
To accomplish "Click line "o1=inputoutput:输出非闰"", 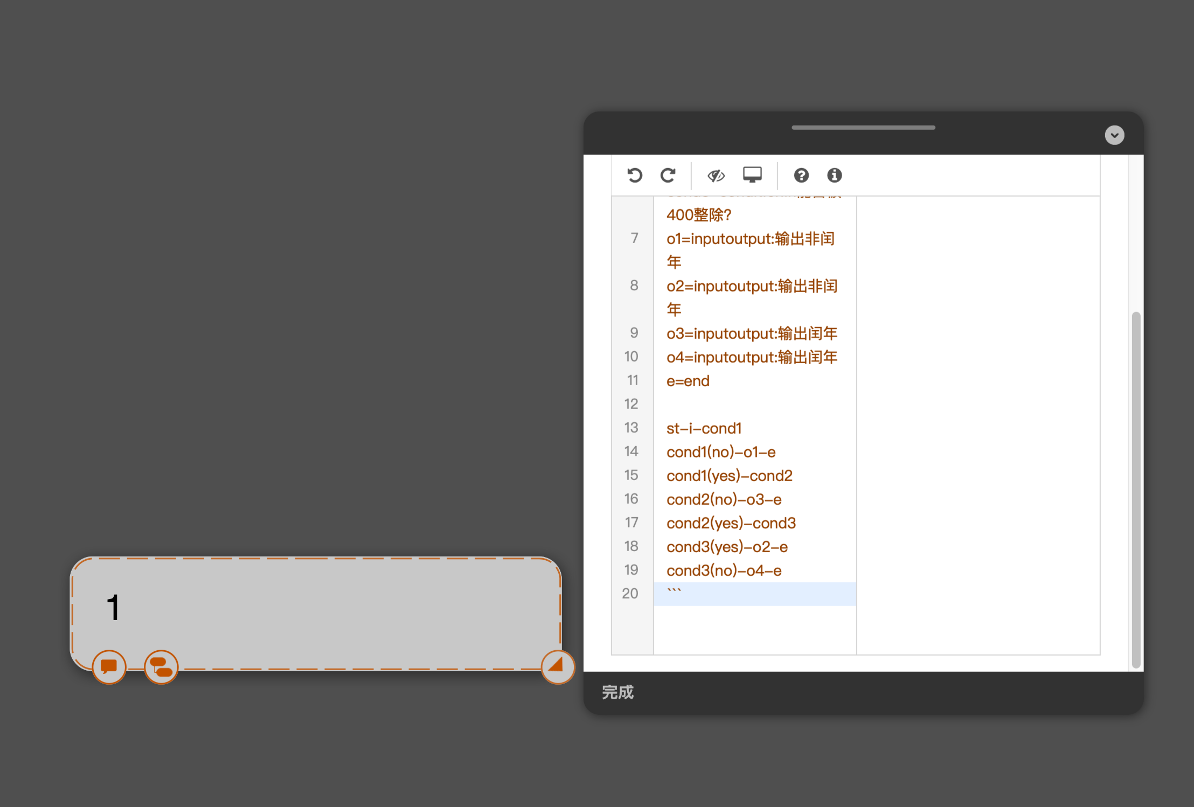I will (750, 239).
